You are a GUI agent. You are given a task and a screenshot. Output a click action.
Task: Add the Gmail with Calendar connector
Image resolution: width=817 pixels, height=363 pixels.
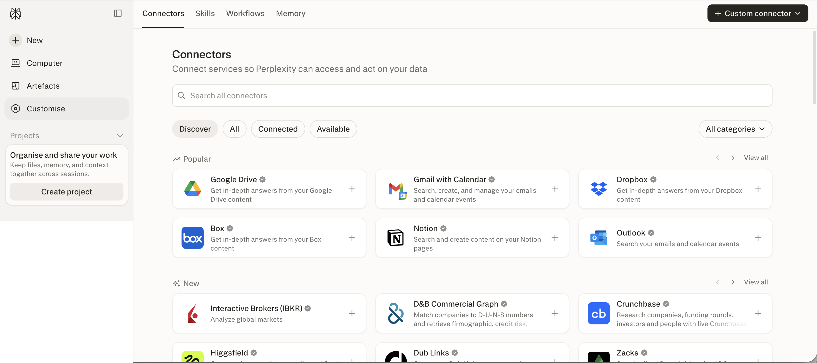pyautogui.click(x=555, y=189)
